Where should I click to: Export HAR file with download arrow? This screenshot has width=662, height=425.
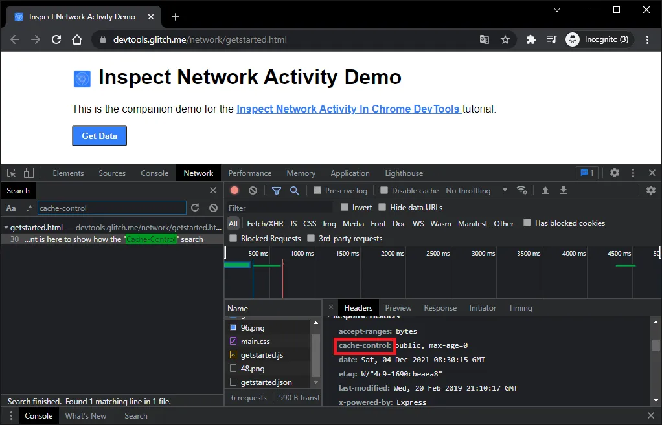(x=563, y=191)
